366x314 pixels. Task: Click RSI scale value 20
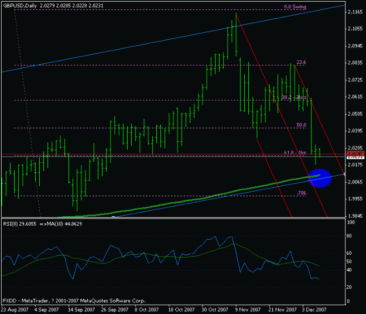tap(349, 288)
